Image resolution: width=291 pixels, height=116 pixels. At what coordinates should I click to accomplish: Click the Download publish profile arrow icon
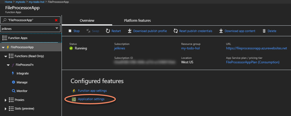130,31
